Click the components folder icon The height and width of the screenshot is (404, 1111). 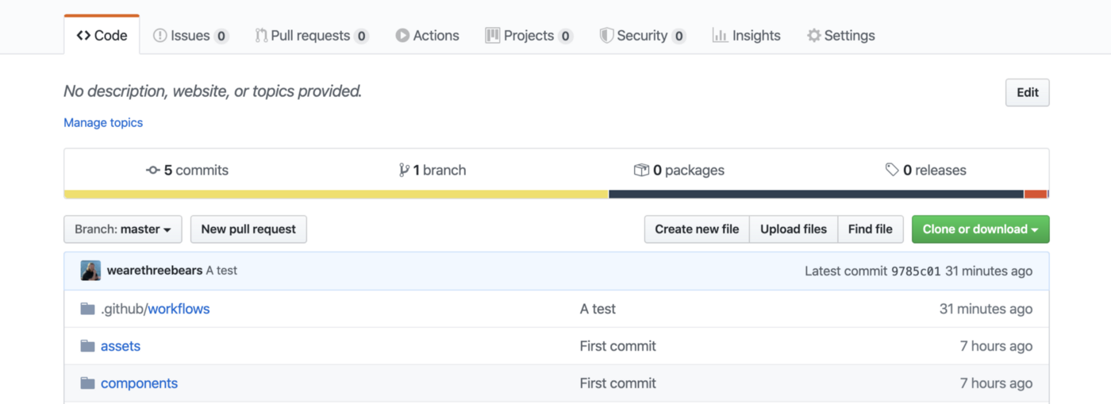pos(87,383)
